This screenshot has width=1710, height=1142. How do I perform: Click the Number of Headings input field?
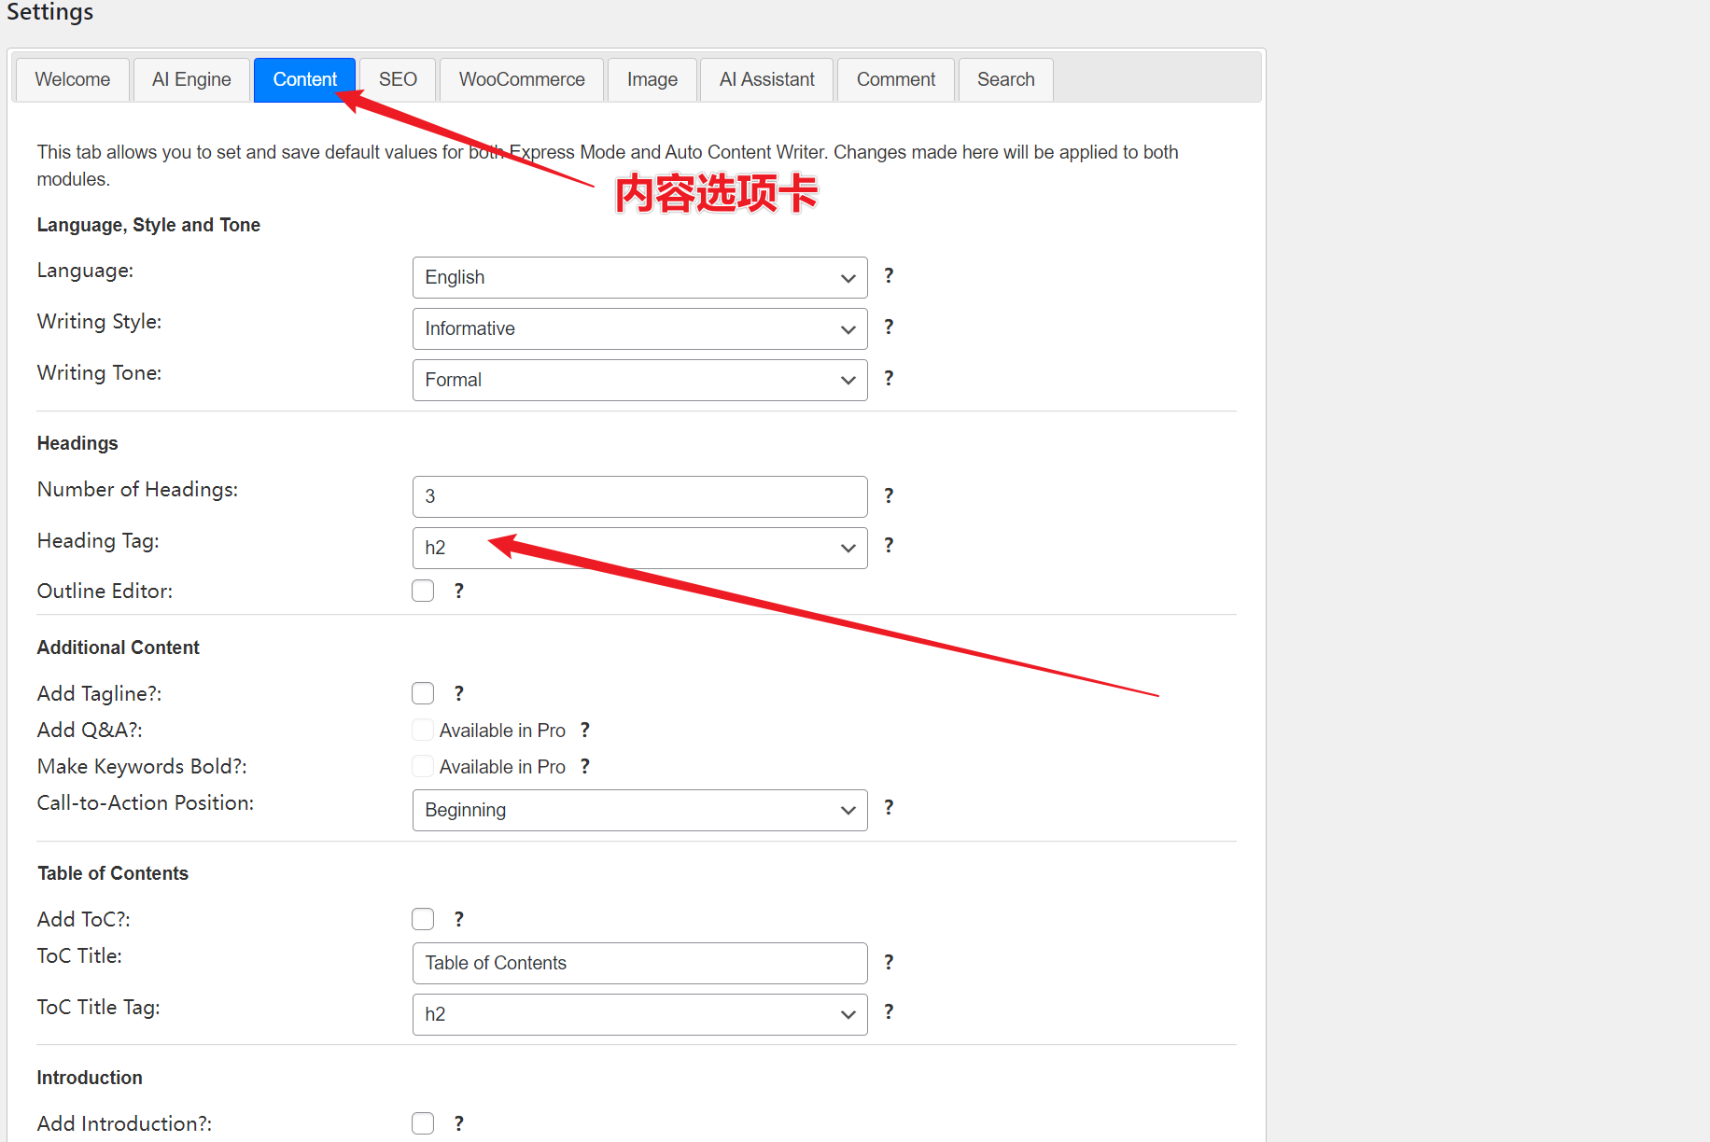point(639,496)
